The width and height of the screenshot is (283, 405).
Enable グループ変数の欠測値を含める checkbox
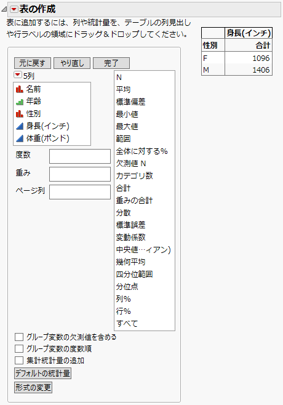19,337
